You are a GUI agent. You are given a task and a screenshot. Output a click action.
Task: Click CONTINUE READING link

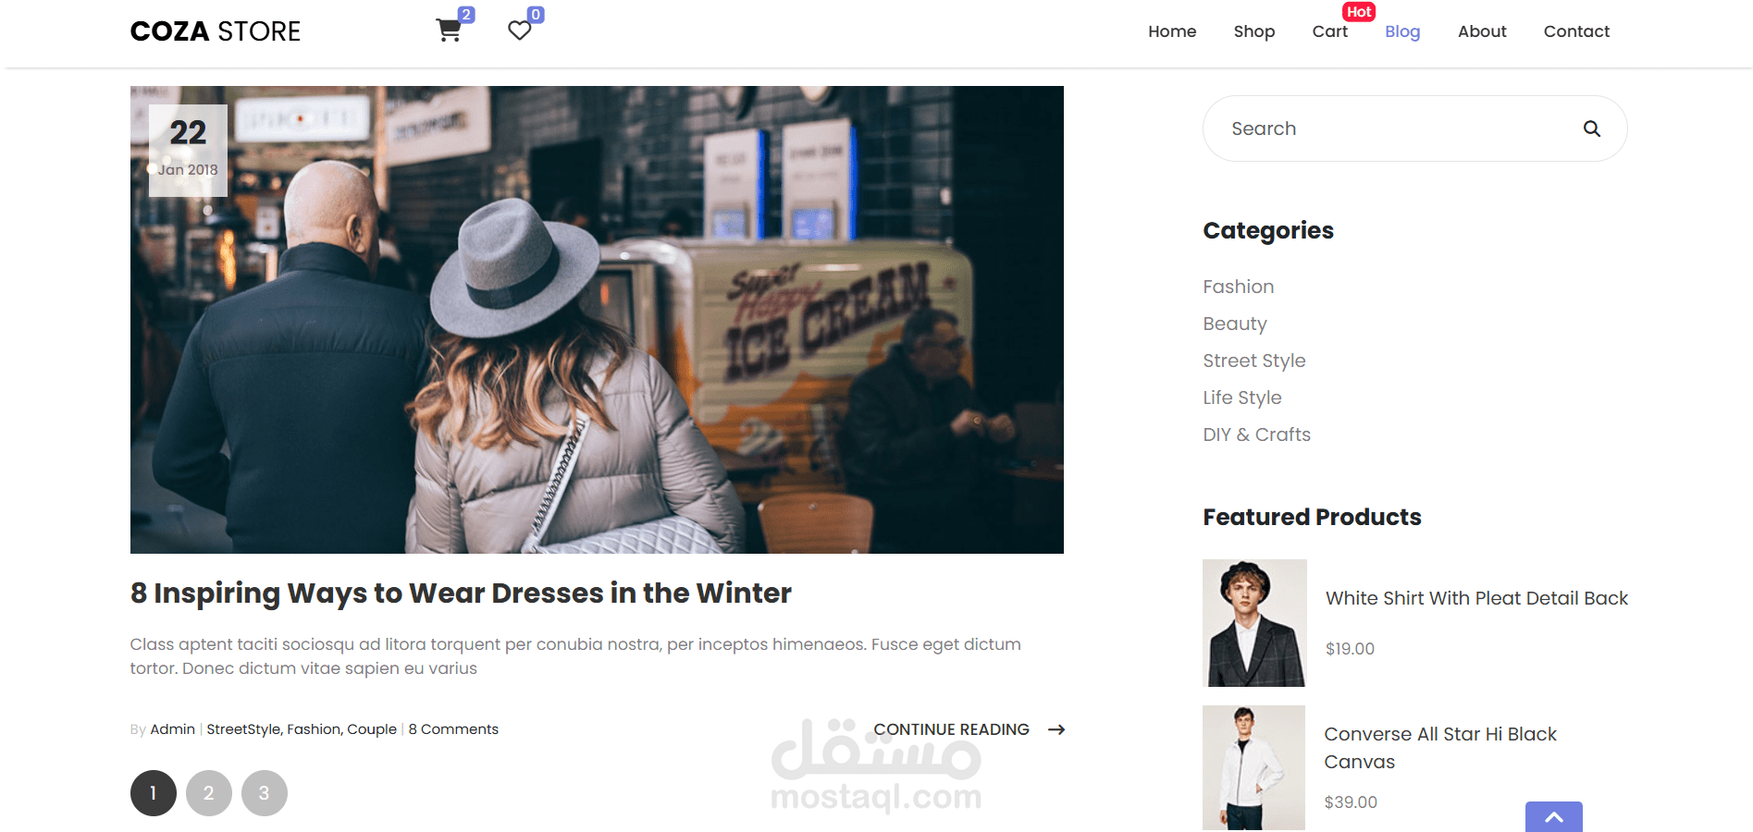951,729
